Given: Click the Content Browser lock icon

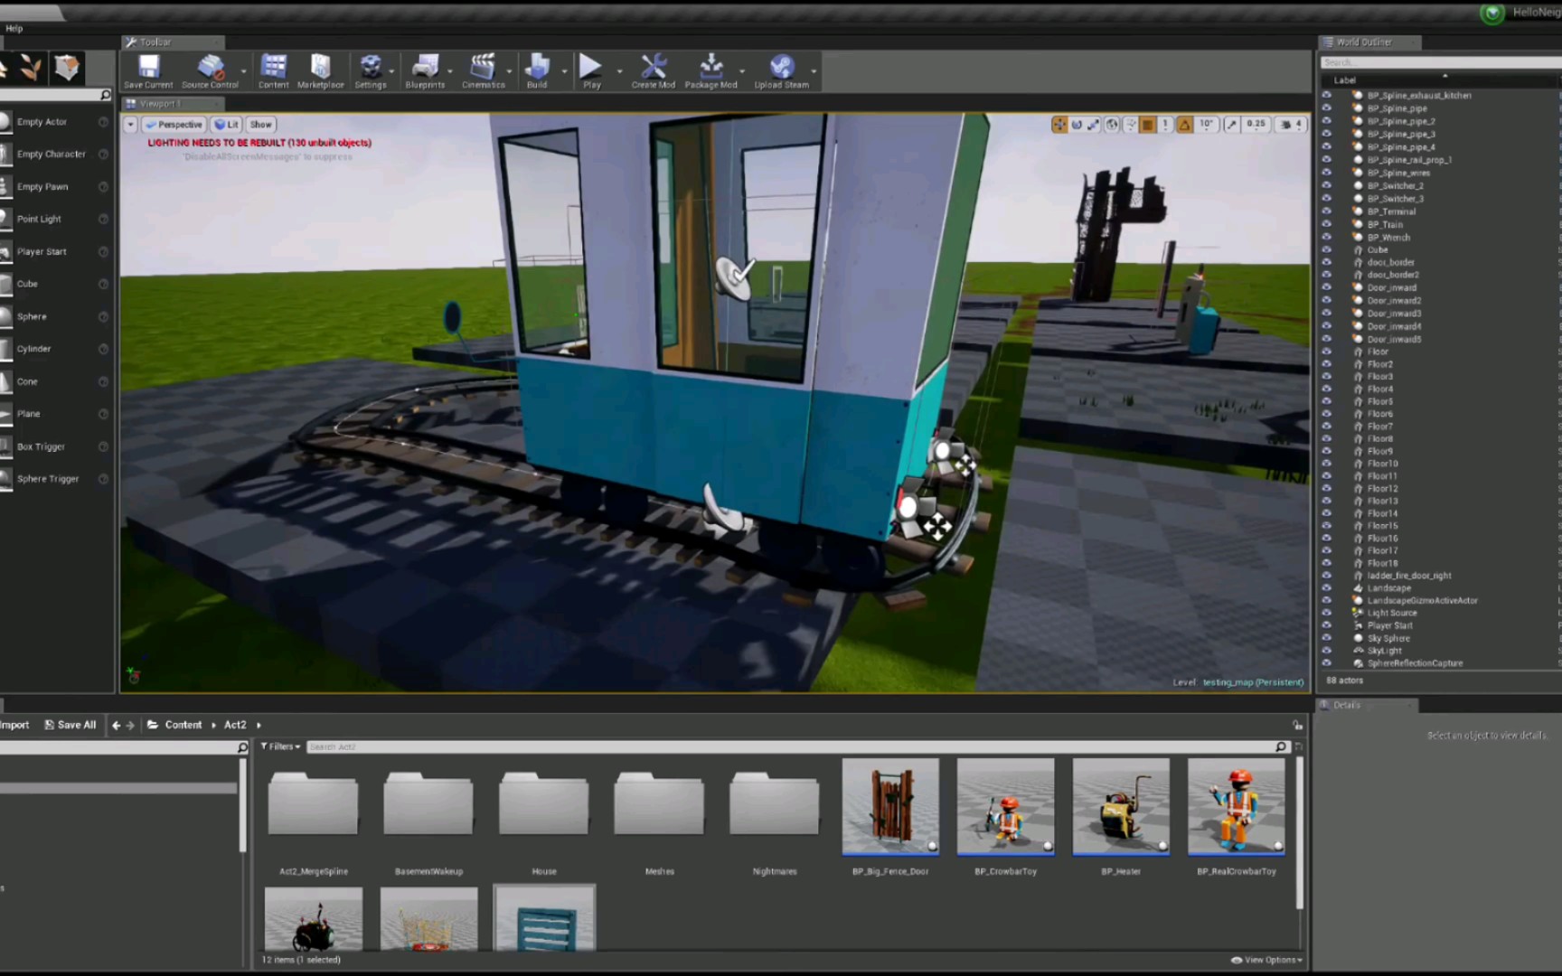Looking at the screenshot, I should 1297,725.
